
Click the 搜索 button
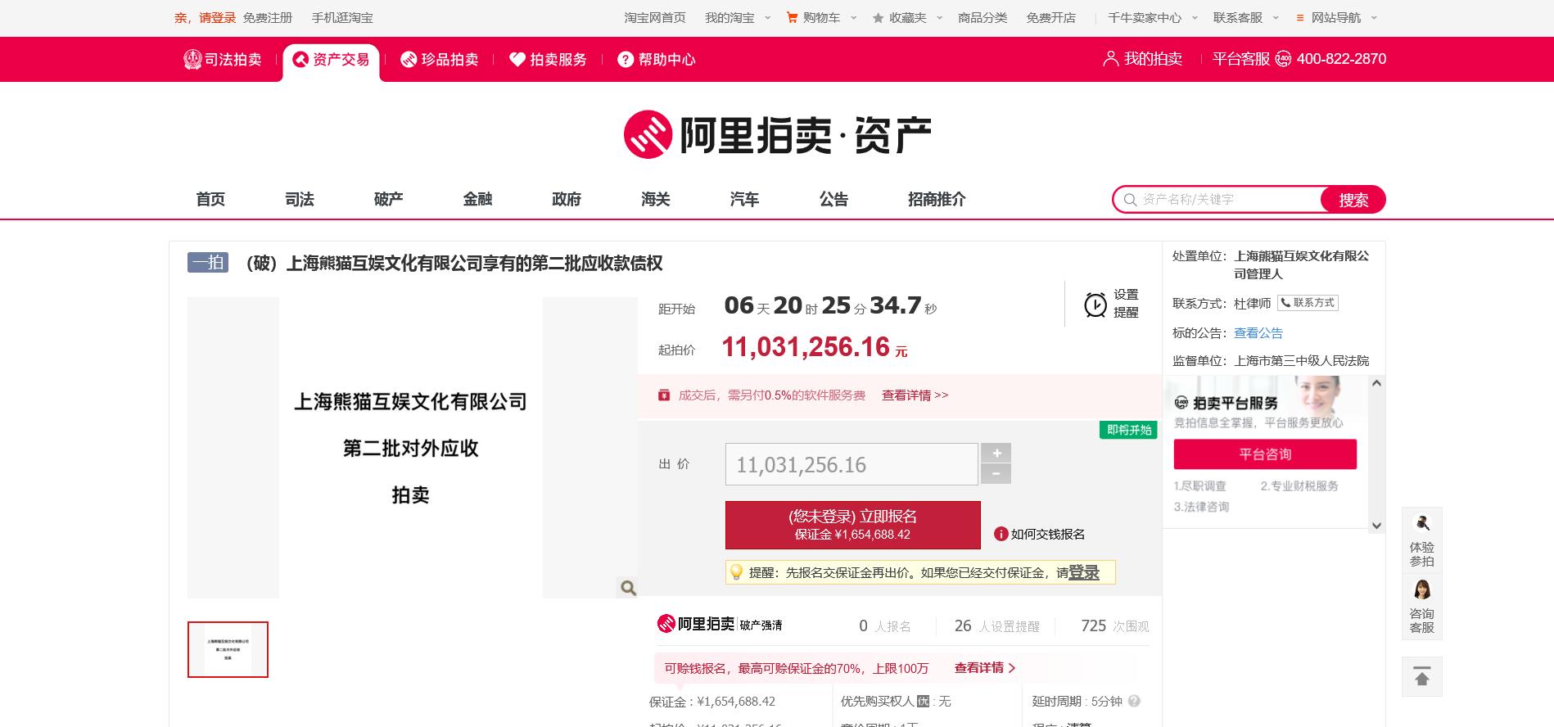[1353, 200]
